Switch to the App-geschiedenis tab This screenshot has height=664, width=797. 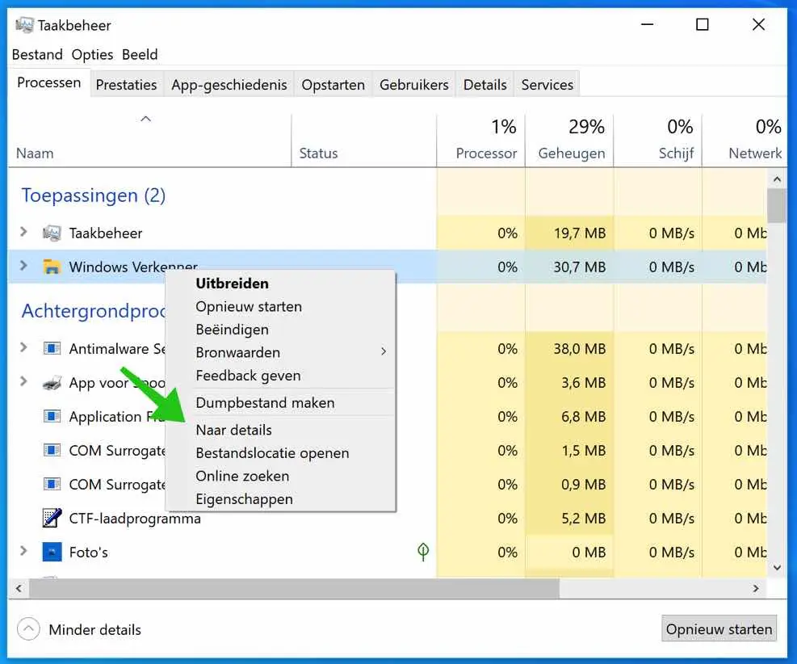[x=229, y=84]
